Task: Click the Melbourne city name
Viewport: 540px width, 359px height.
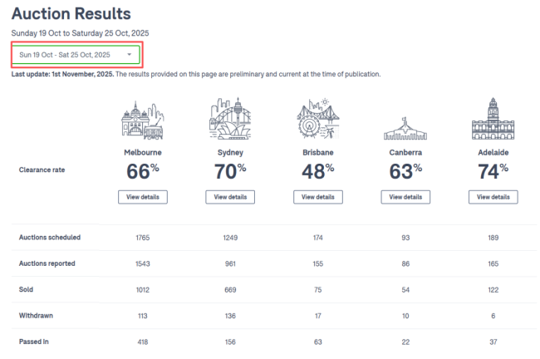Action: click(143, 154)
